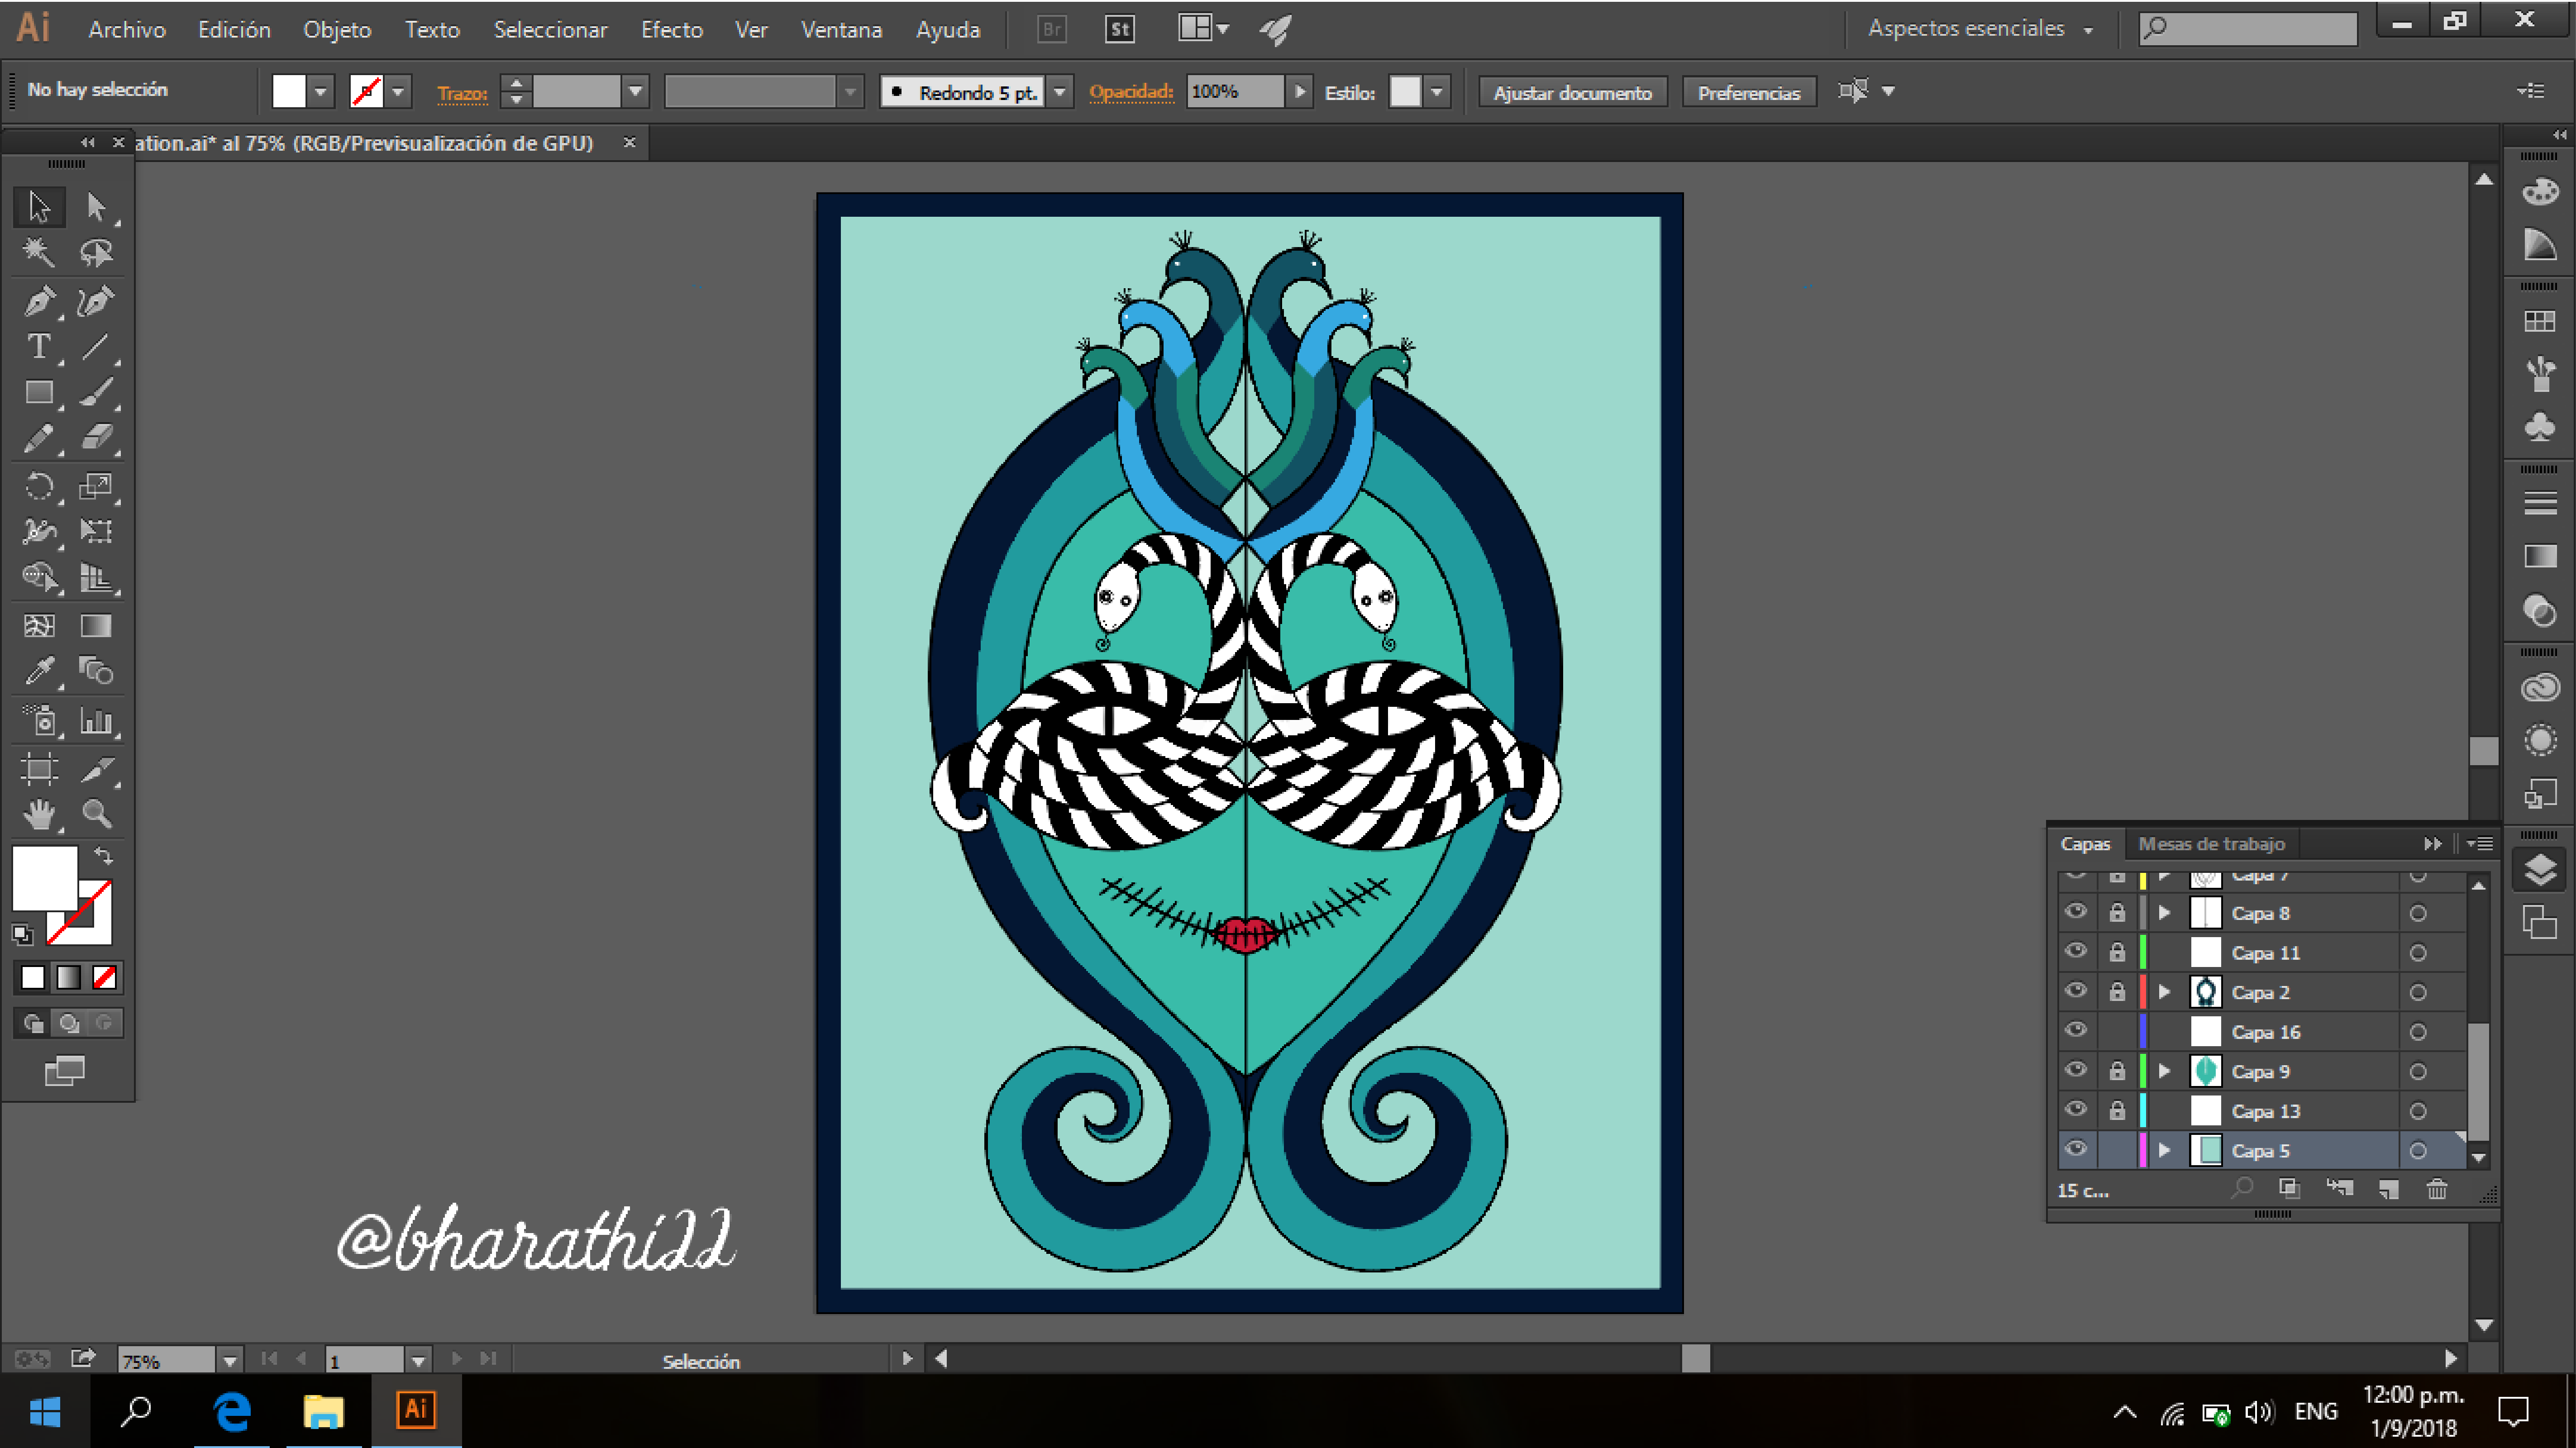
Task: Select the Mesh tool
Action: [39, 626]
